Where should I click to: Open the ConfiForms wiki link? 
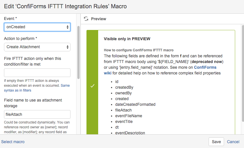160,70
